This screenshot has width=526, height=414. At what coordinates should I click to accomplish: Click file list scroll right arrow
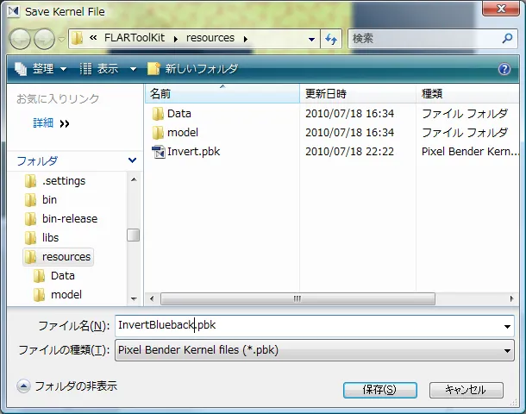(x=511, y=298)
